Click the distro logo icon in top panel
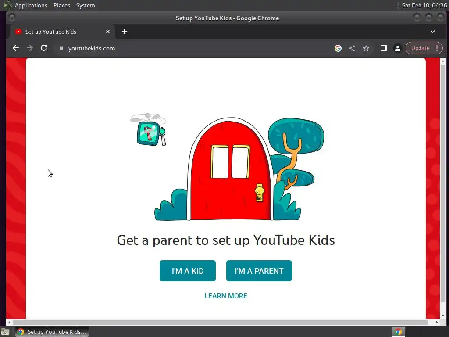This screenshot has width=449, height=337. click(x=7, y=5)
